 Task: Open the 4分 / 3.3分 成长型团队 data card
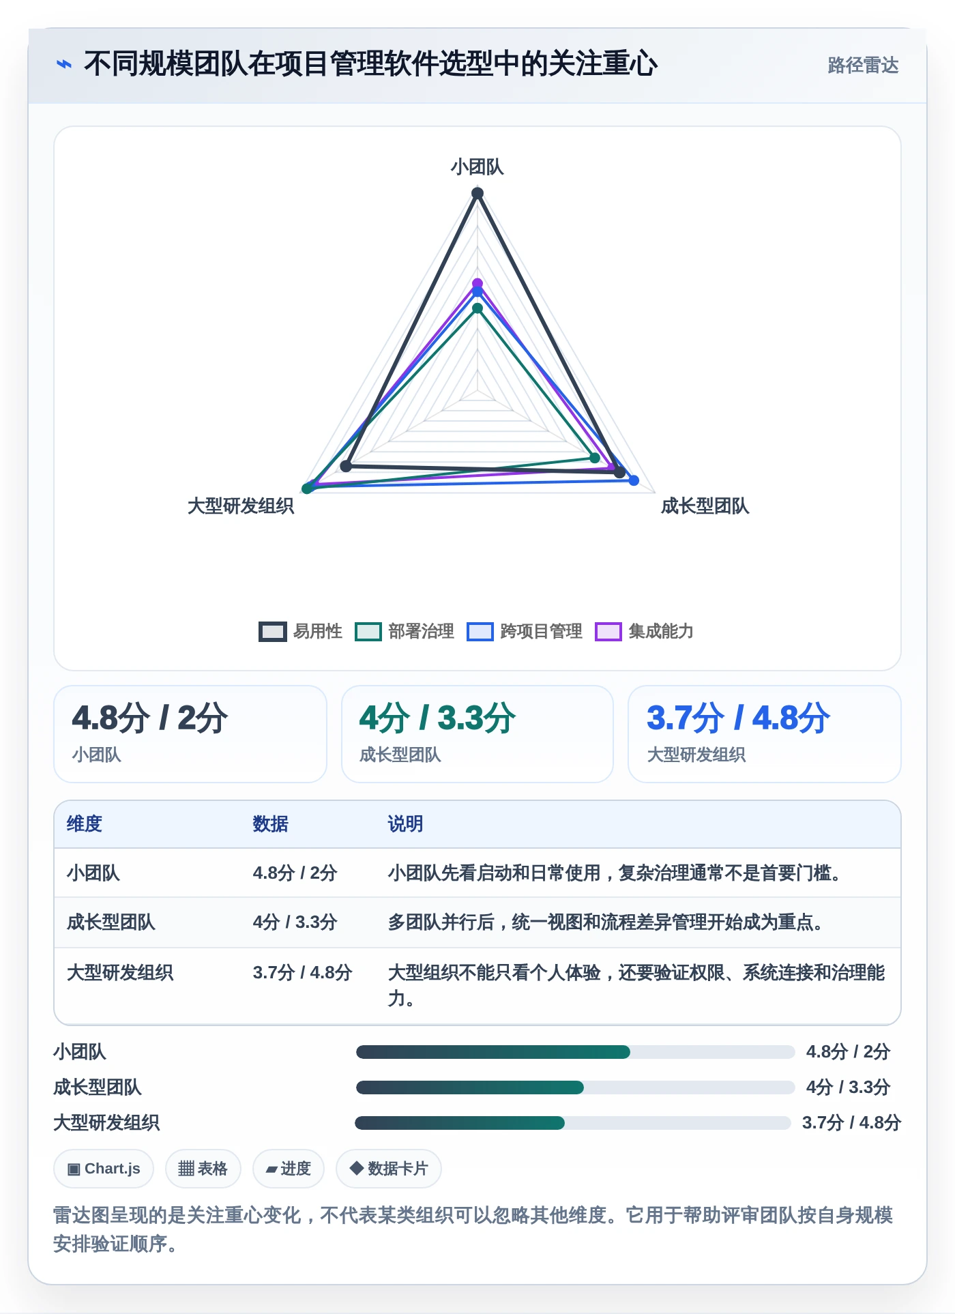[477, 734]
